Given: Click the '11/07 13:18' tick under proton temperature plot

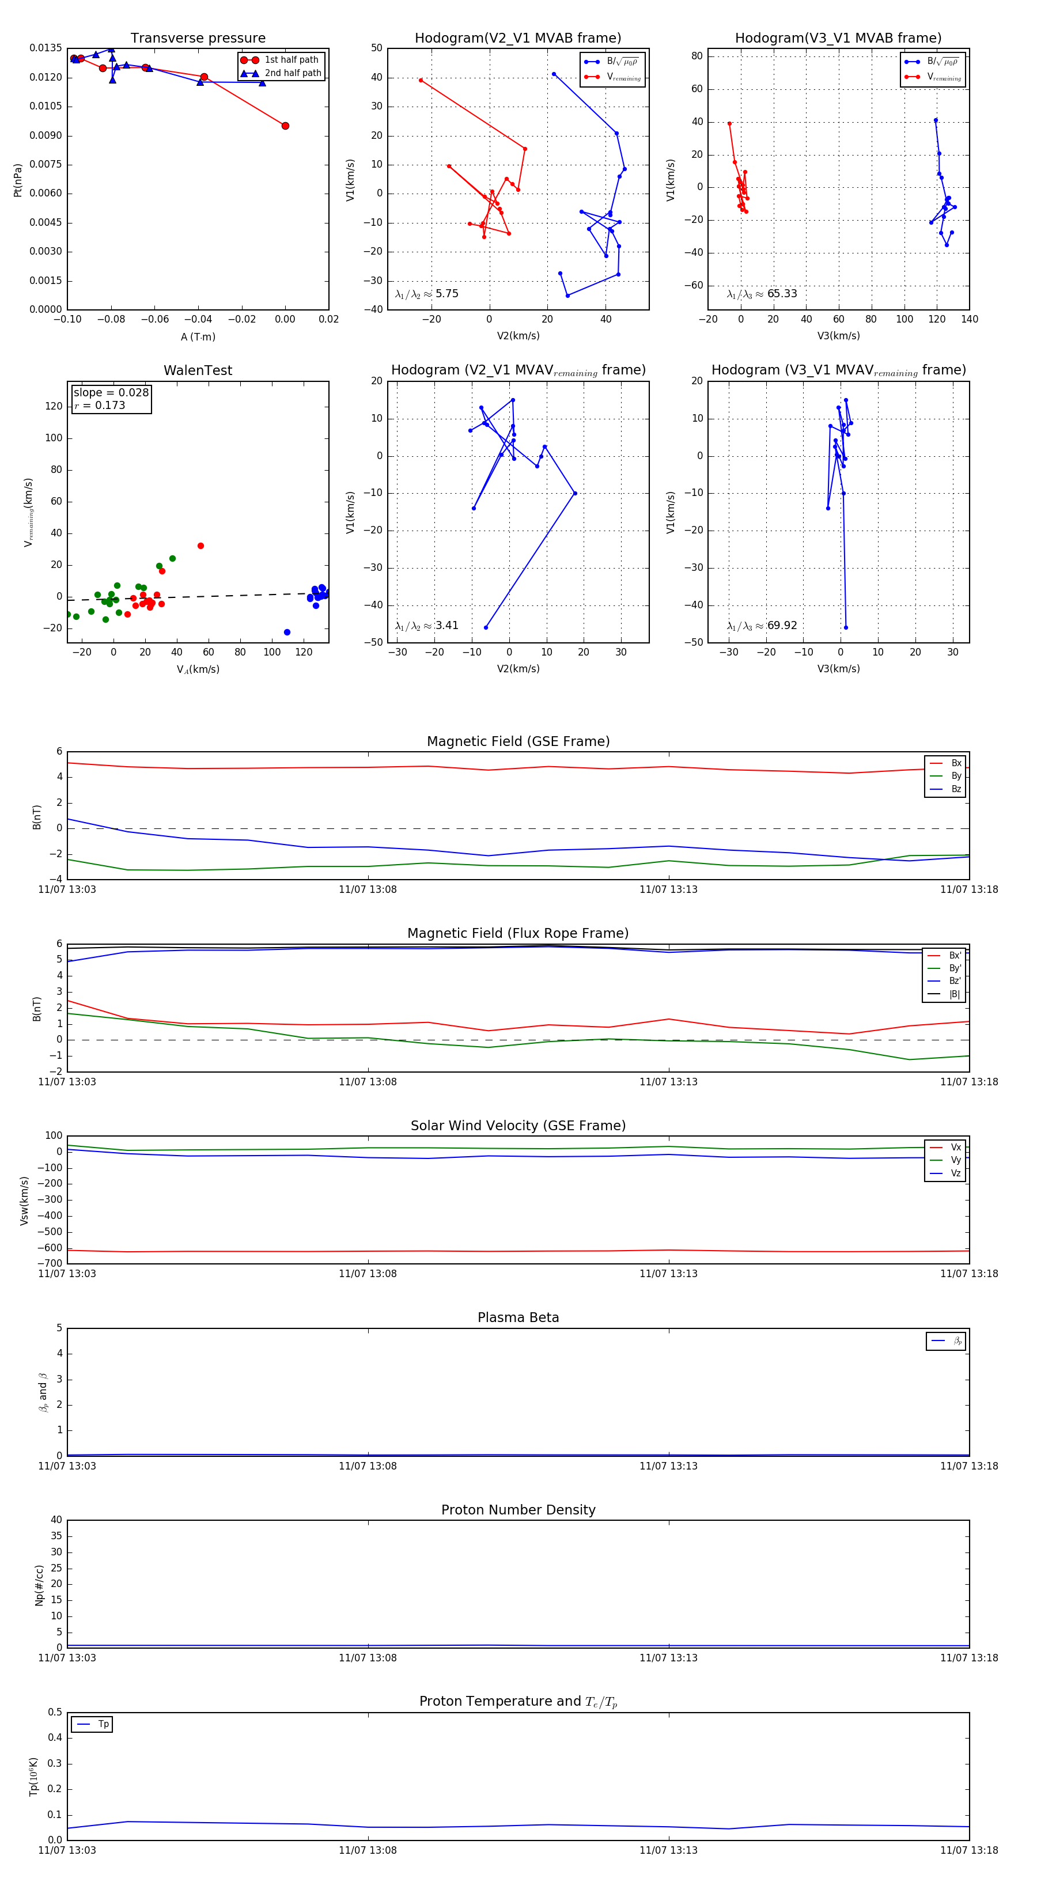Looking at the screenshot, I should point(969,1850).
